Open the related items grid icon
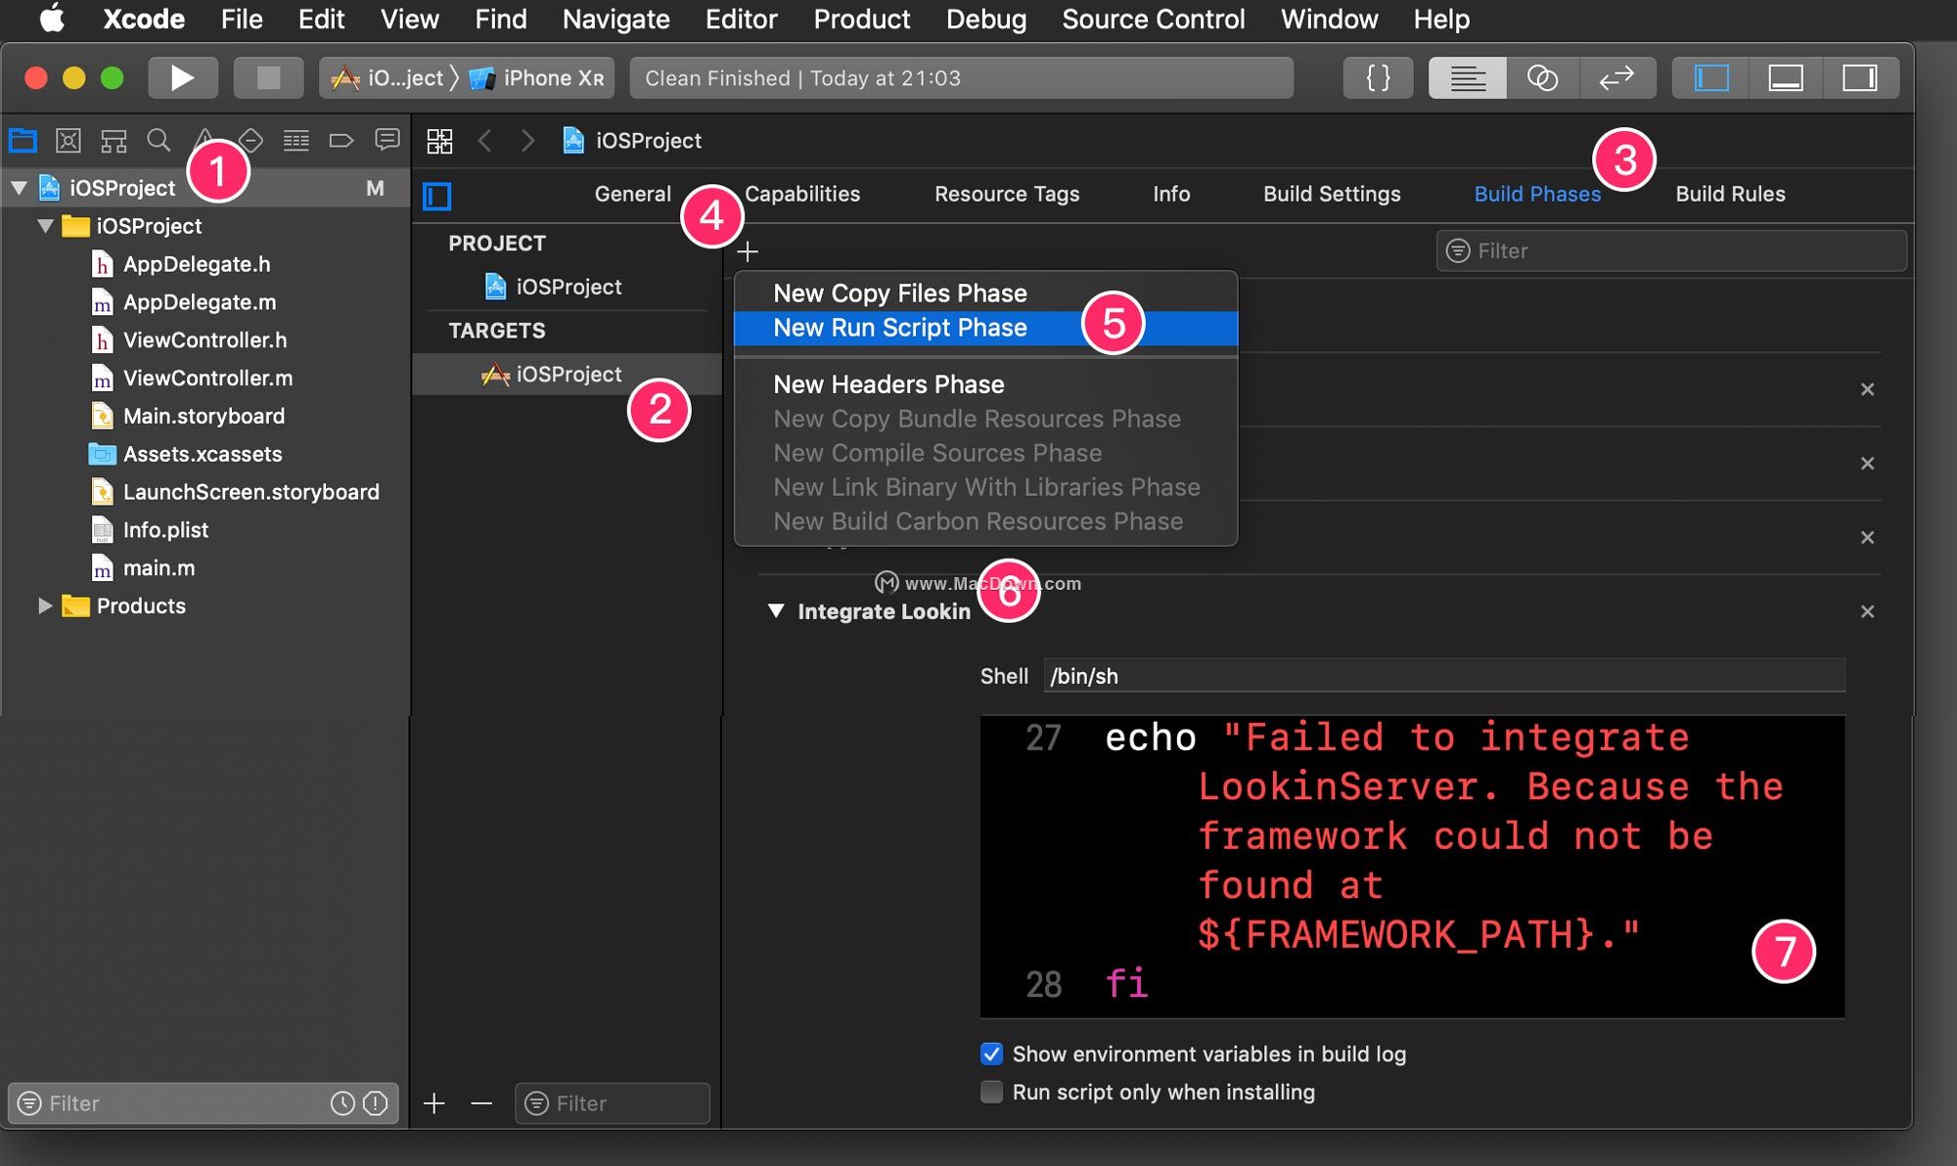 point(439,141)
